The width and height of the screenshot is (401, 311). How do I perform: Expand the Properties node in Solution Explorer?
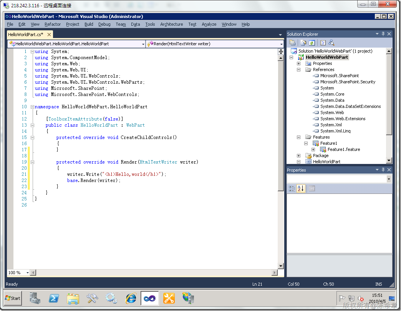point(298,64)
